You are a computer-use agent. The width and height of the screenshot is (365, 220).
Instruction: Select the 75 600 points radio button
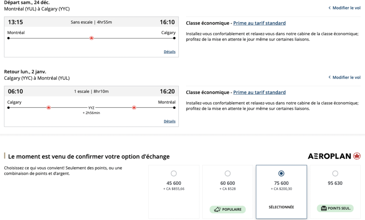tap(281, 173)
